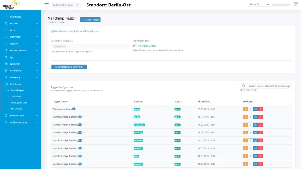Screen dimensions: 301x169
Task: Click the Hamburg location badge
Action: click(x=138, y=133)
